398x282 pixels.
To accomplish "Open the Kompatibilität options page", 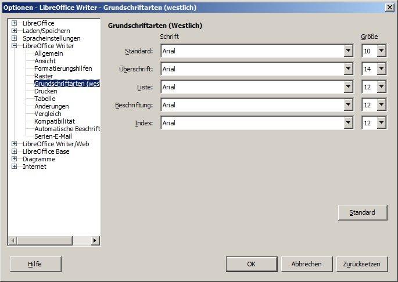I will coord(55,121).
